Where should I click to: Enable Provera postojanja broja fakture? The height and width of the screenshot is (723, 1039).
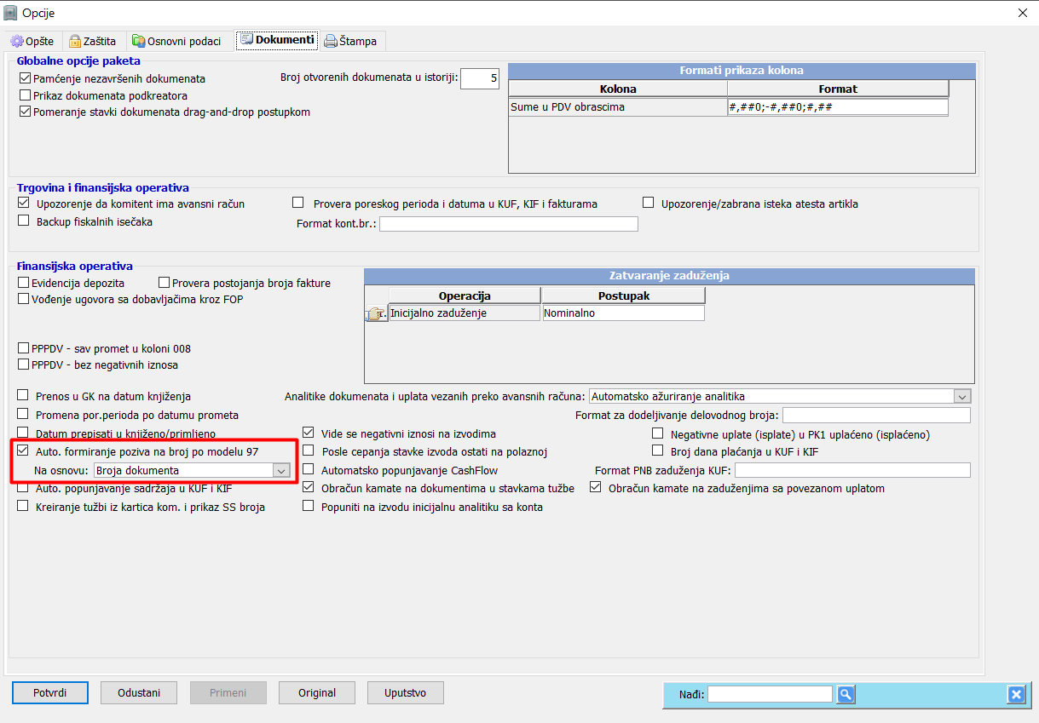(165, 283)
